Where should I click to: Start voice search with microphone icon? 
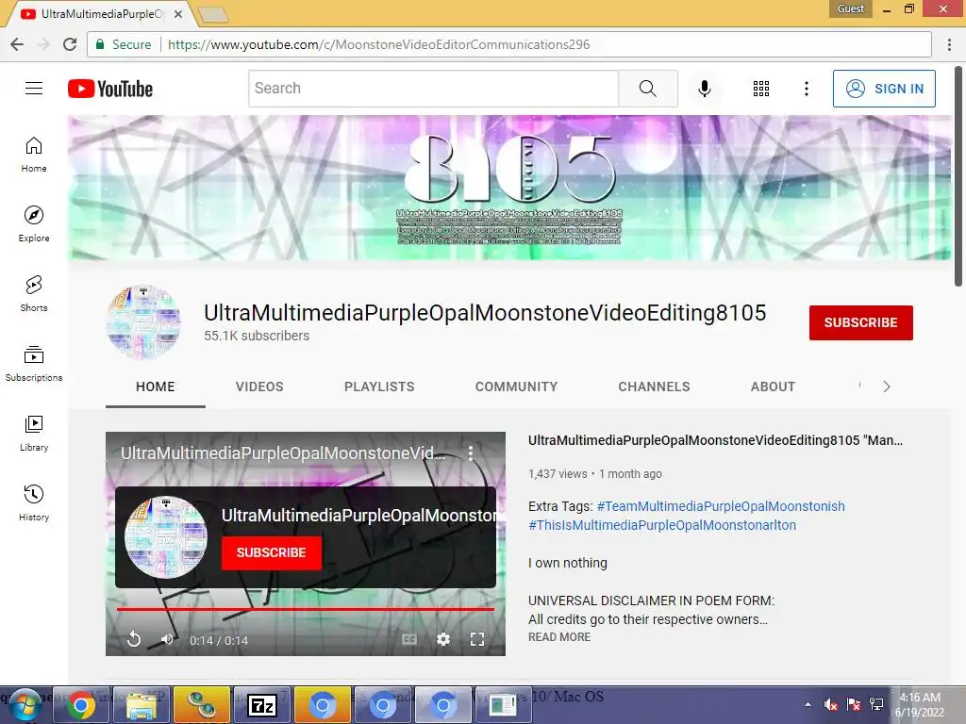[704, 89]
